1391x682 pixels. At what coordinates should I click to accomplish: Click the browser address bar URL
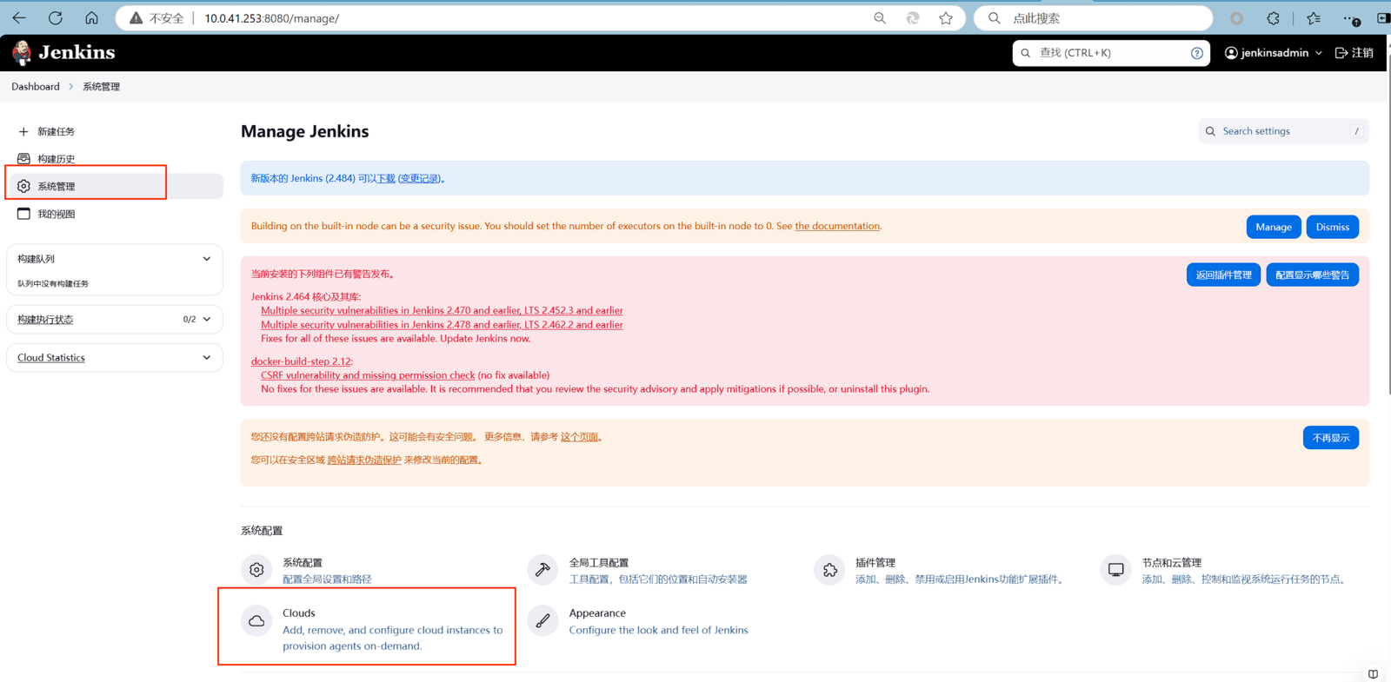(x=272, y=18)
